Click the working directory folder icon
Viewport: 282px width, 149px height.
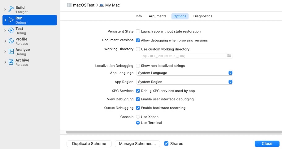coord(229,56)
